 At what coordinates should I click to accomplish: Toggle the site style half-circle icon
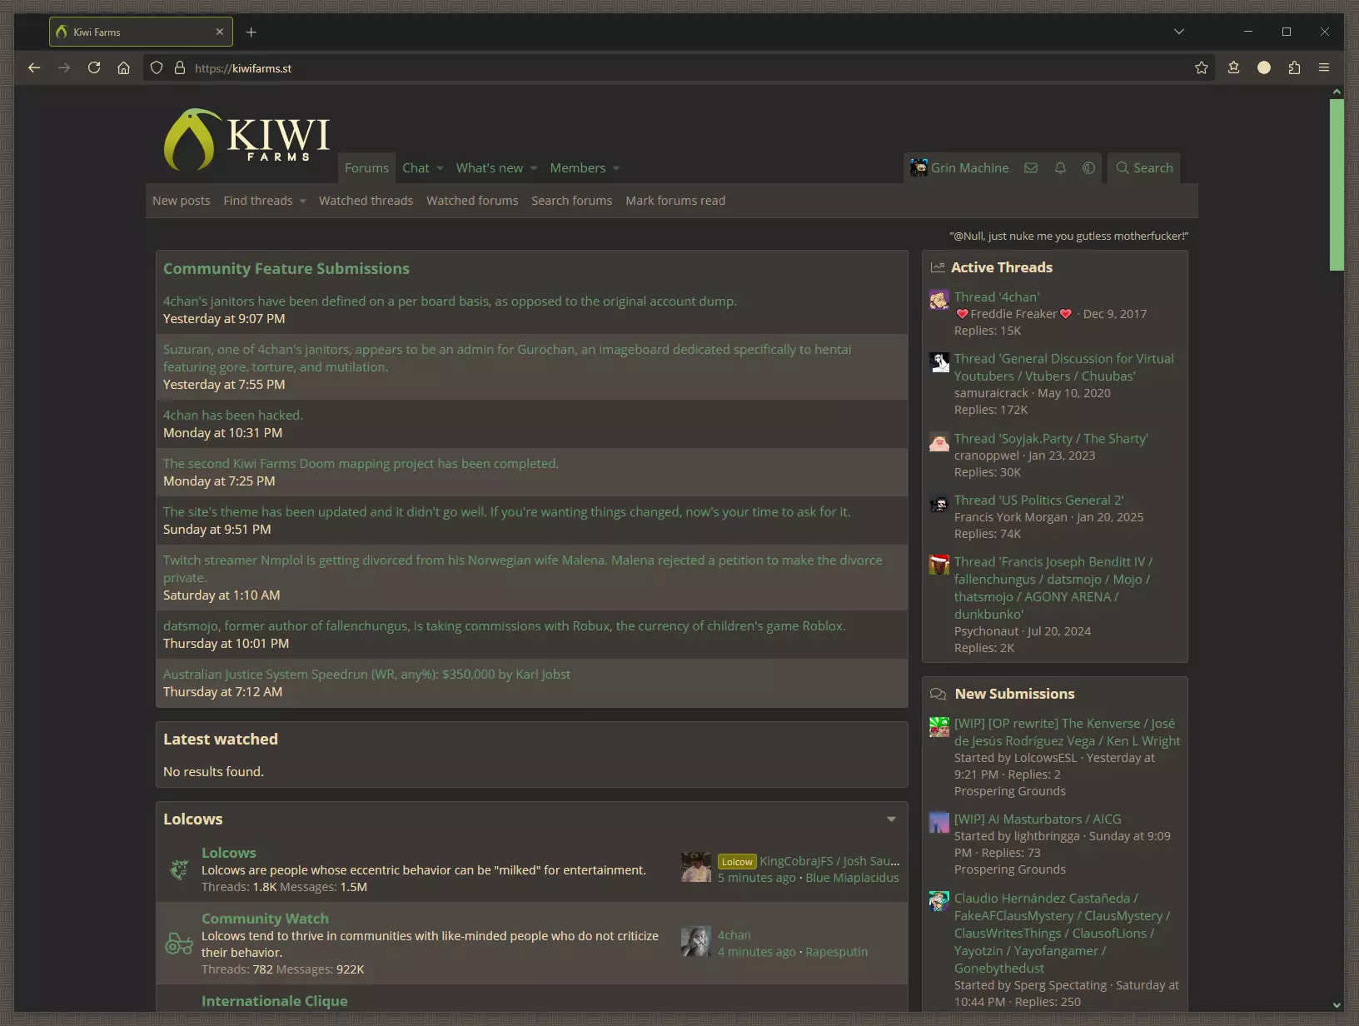click(x=1088, y=167)
